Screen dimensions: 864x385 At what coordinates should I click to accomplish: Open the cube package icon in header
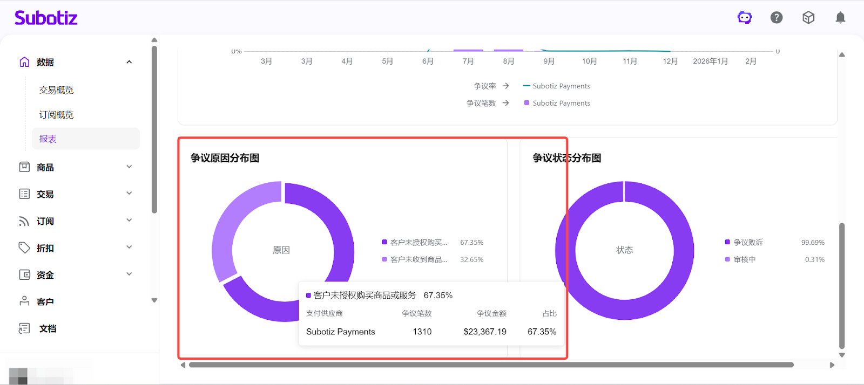click(808, 18)
